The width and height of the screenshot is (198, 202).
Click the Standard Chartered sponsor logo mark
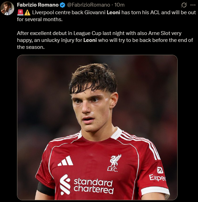(65, 185)
